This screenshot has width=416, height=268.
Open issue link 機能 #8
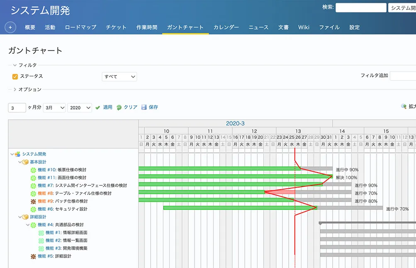coord(46,193)
